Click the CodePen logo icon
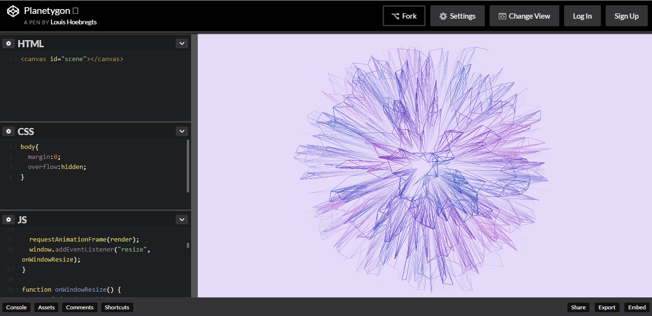Image resolution: width=652 pixels, height=316 pixels. [12, 11]
